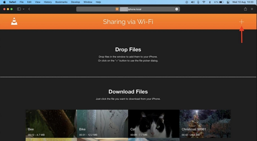Download the Bee video thumbnail
The image size is (257, 141).
[x=51, y=124]
